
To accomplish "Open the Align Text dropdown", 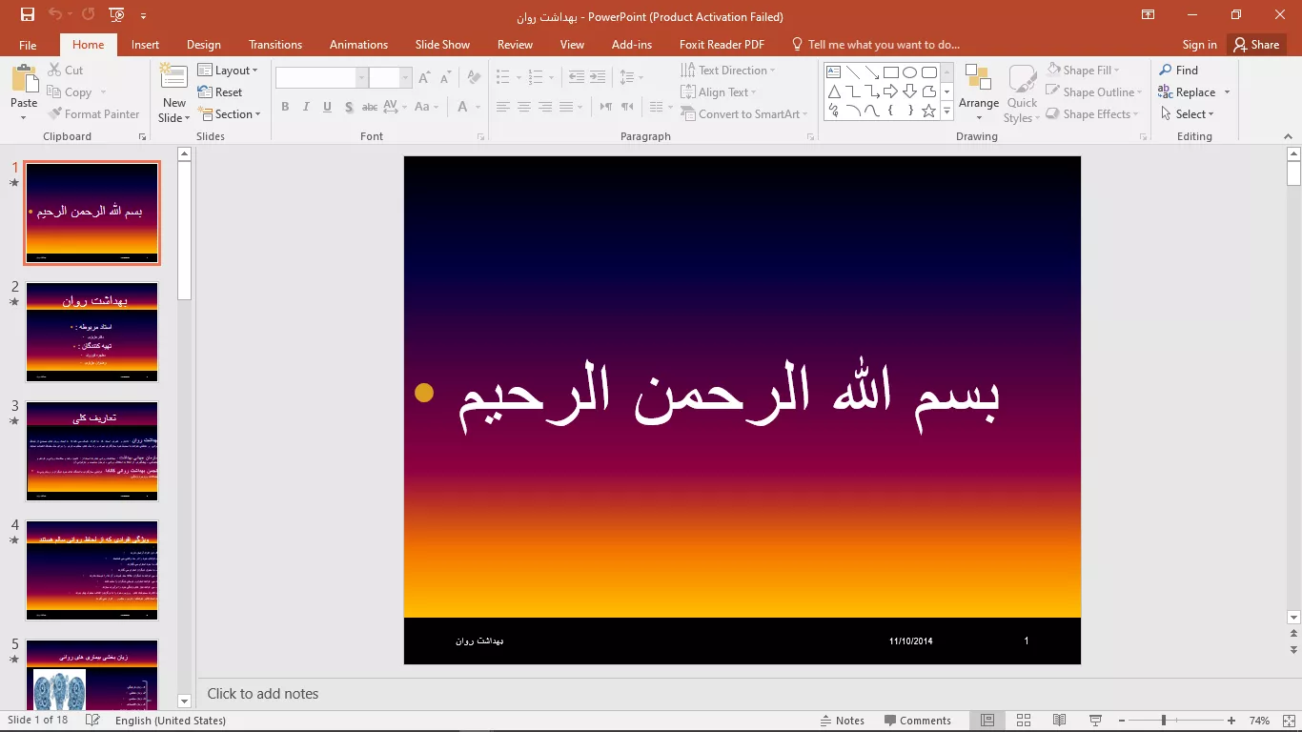I will pyautogui.click(x=719, y=92).
